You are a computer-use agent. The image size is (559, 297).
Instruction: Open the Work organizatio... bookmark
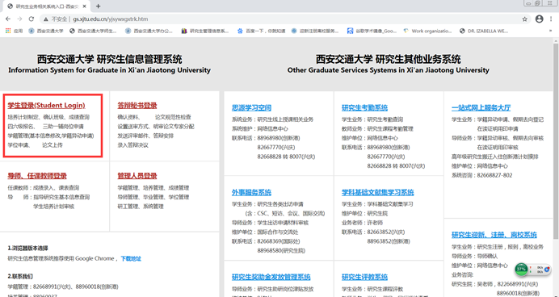pyautogui.click(x=427, y=31)
